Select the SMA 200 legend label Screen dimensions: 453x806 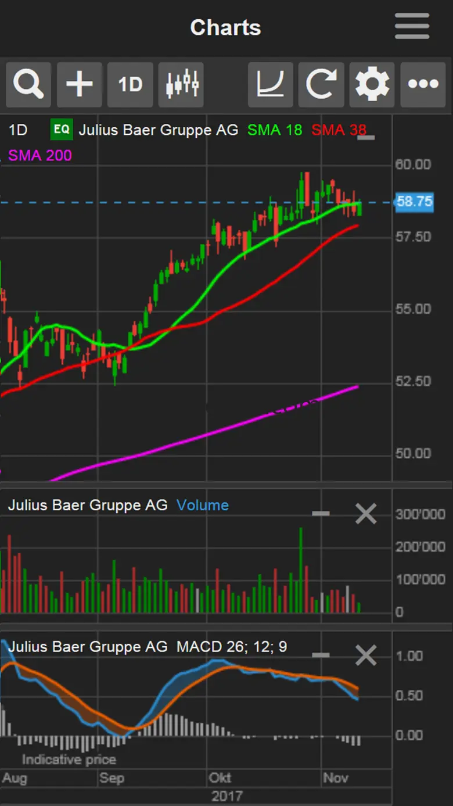[x=40, y=156]
